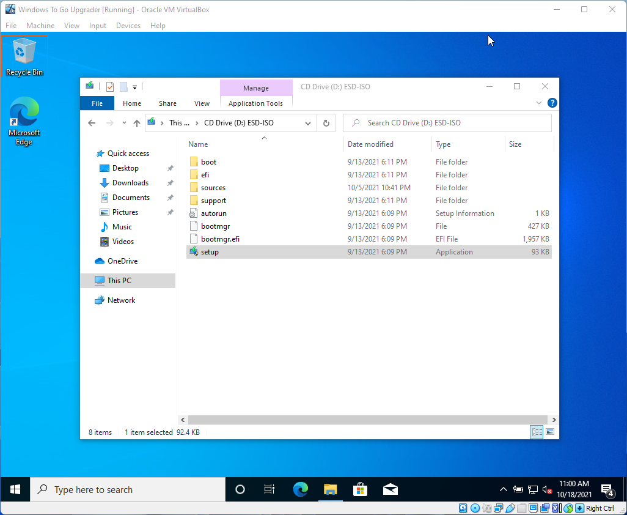Viewport: 627px width, 515px height.
Task: Open Recent locations dropdown arrow
Action: (x=124, y=123)
